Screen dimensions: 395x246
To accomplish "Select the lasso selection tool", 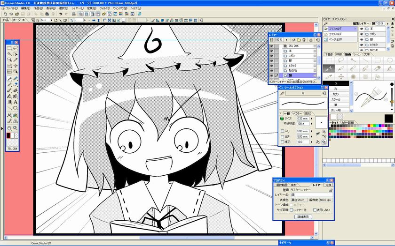I will pyautogui.click(x=16, y=48).
